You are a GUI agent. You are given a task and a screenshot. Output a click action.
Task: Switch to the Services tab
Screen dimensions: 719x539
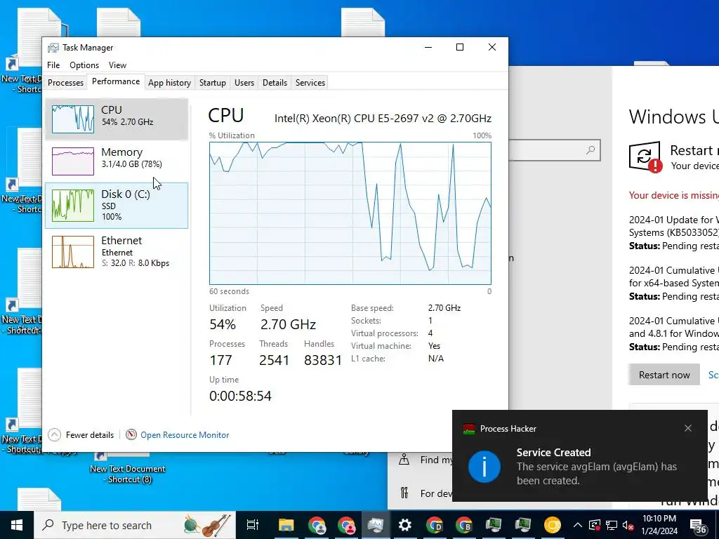(x=310, y=83)
